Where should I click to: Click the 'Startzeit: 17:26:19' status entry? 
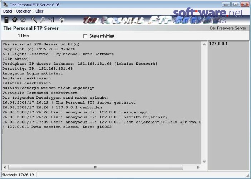coord(18,175)
